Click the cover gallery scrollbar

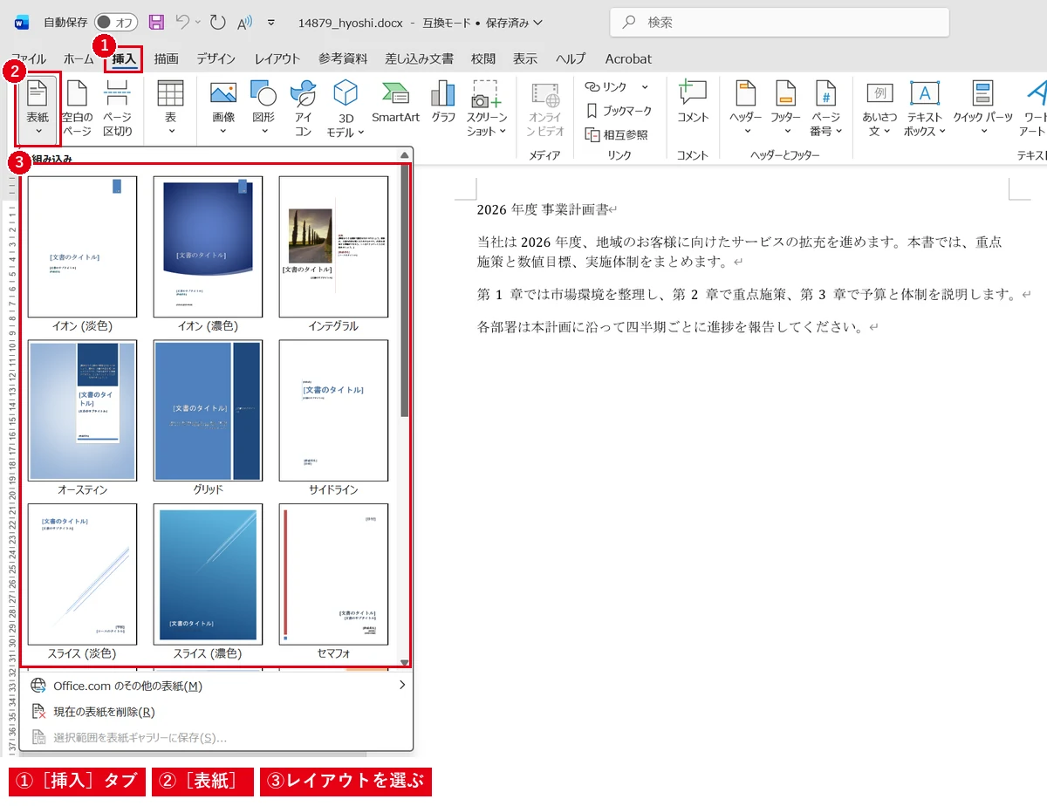404,292
